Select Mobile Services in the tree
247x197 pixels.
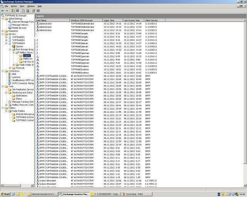coord(19,28)
